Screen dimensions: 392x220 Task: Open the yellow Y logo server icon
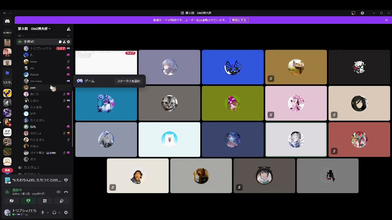tap(7, 93)
